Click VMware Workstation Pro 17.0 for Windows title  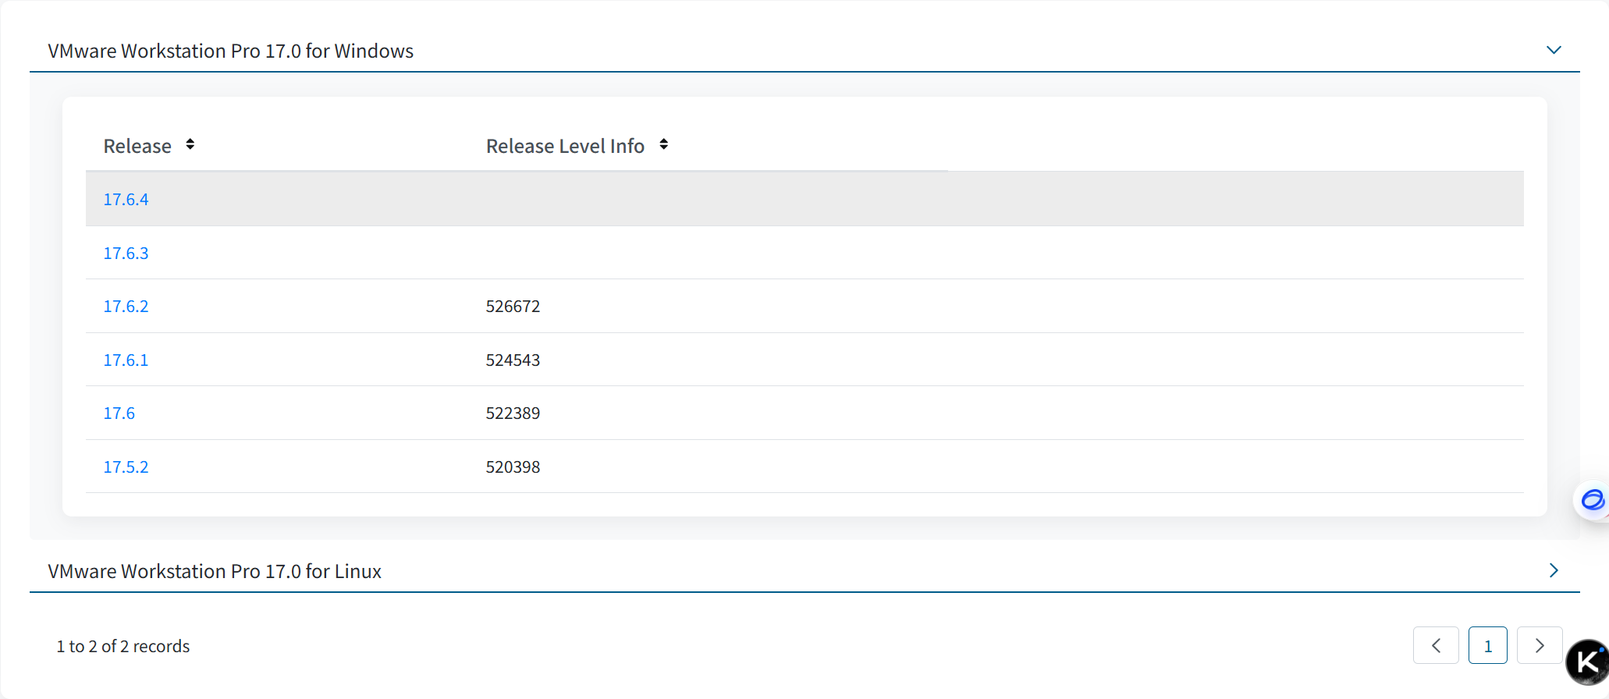click(230, 51)
